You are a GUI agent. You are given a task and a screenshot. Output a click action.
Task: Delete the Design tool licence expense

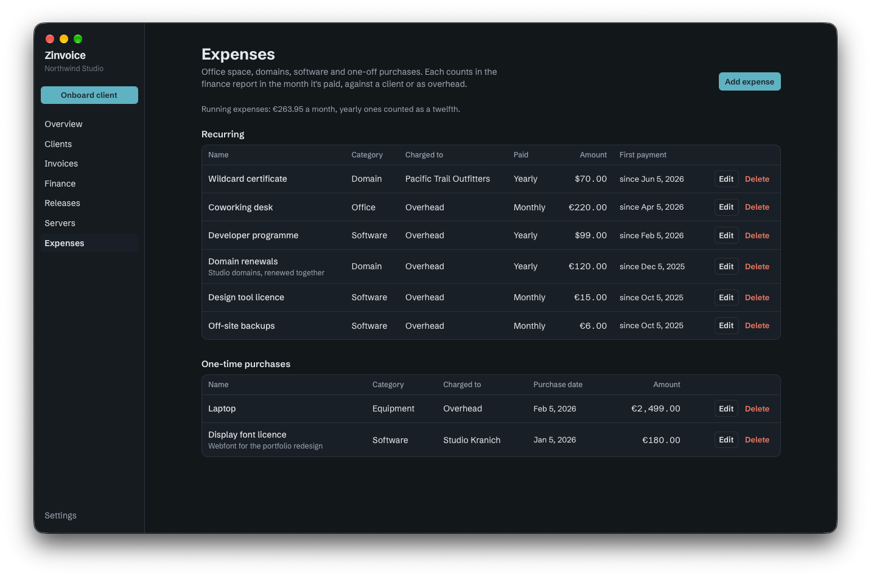[x=757, y=297]
